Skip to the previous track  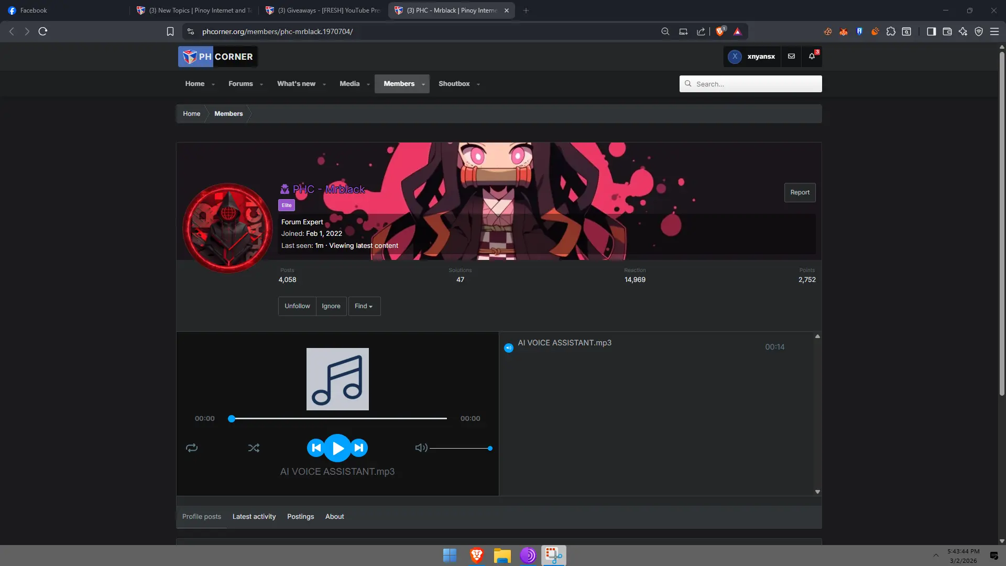[x=315, y=448]
